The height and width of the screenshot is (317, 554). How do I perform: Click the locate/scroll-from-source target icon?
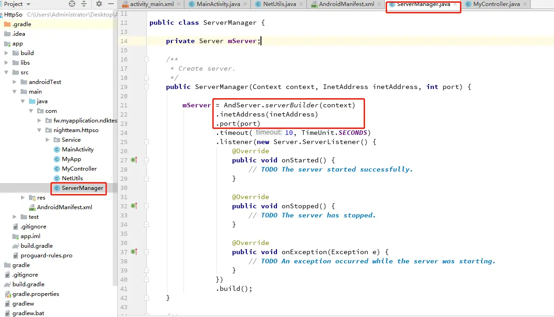72,4
